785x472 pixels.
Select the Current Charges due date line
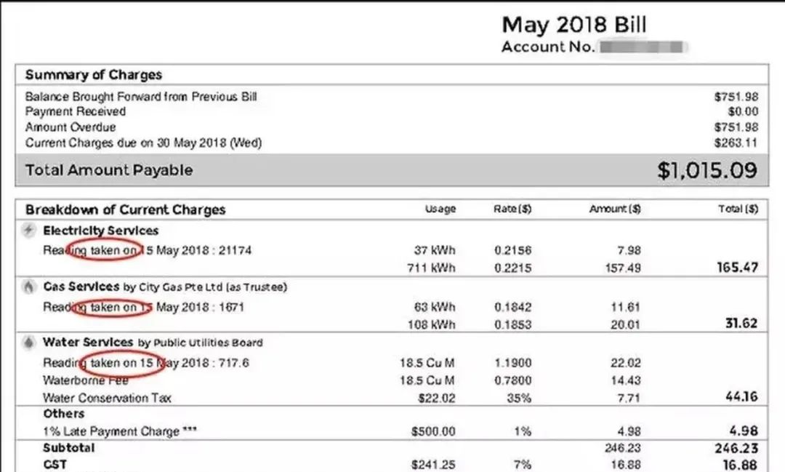point(143,143)
